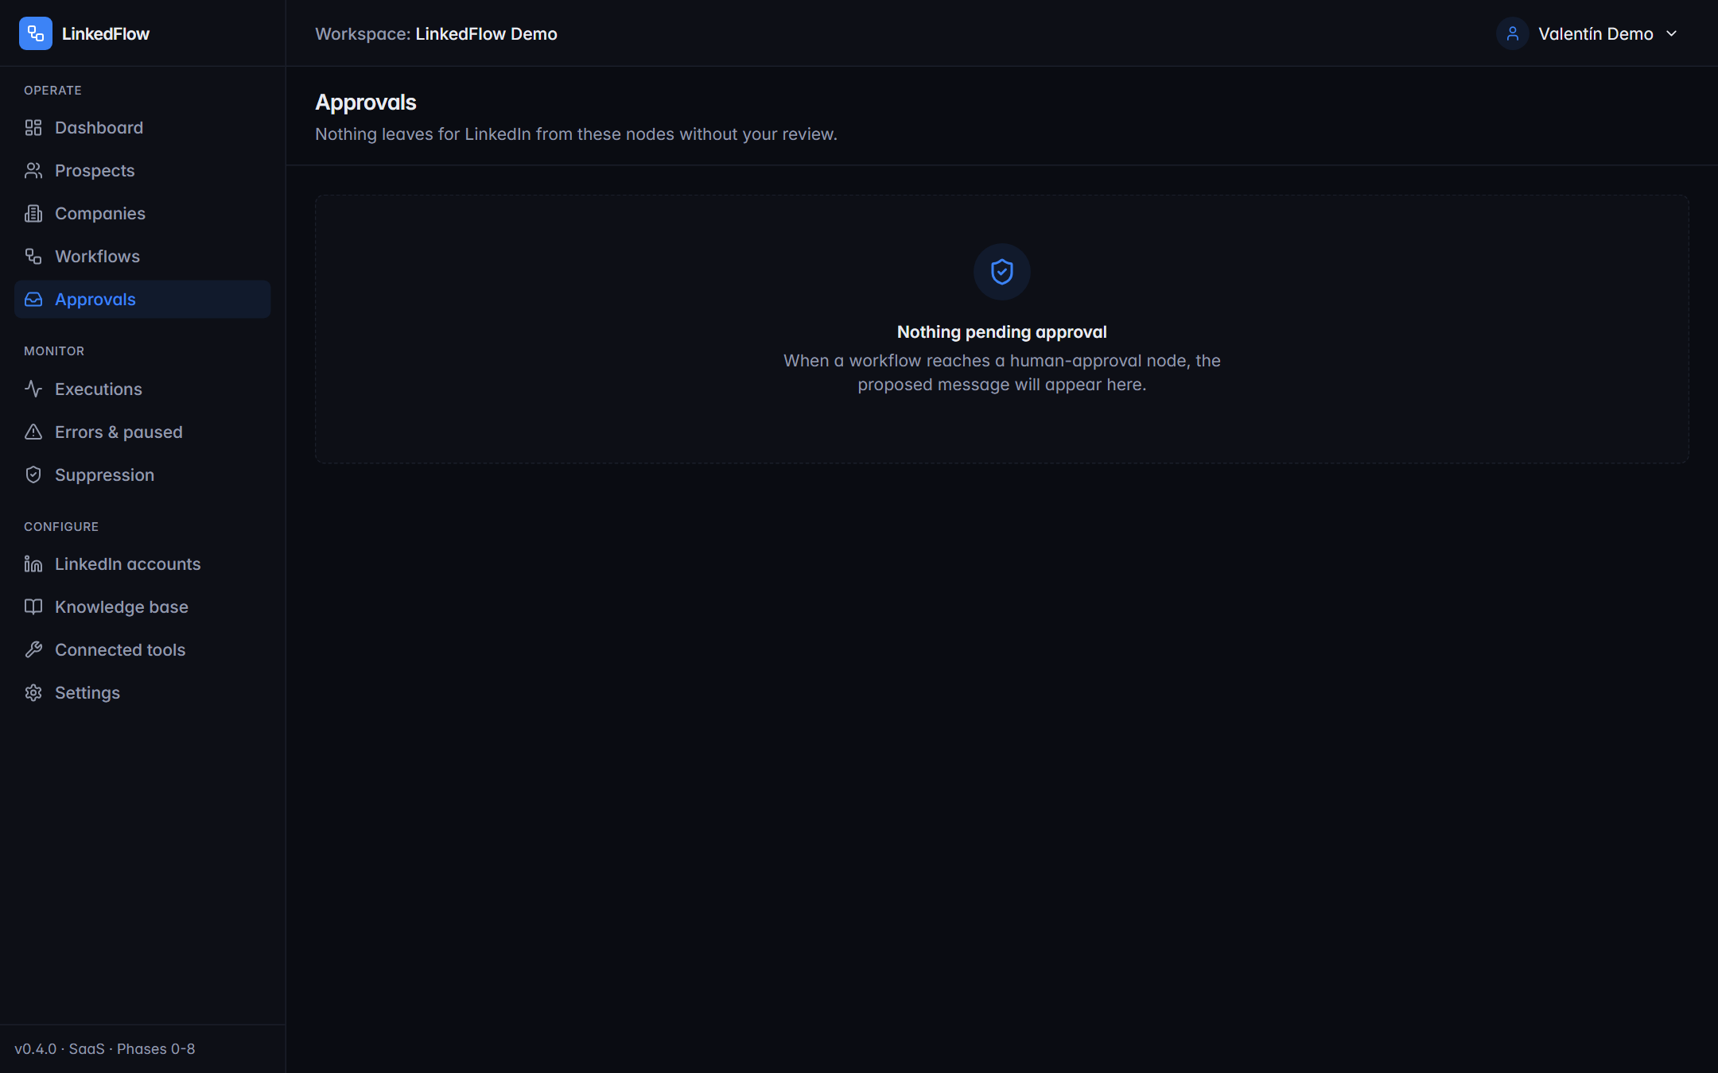This screenshot has width=1718, height=1073.
Task: Click the Approvals inbox icon
Action: coord(33,300)
